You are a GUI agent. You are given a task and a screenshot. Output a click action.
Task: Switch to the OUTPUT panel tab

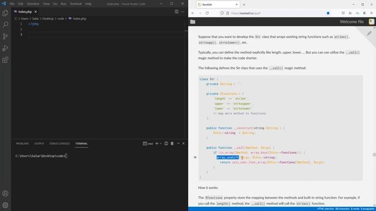click(39, 144)
